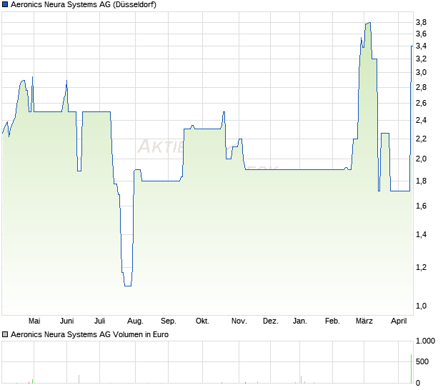Click the 3,8 price axis label
The width and height of the screenshot is (443, 390).
421,22
